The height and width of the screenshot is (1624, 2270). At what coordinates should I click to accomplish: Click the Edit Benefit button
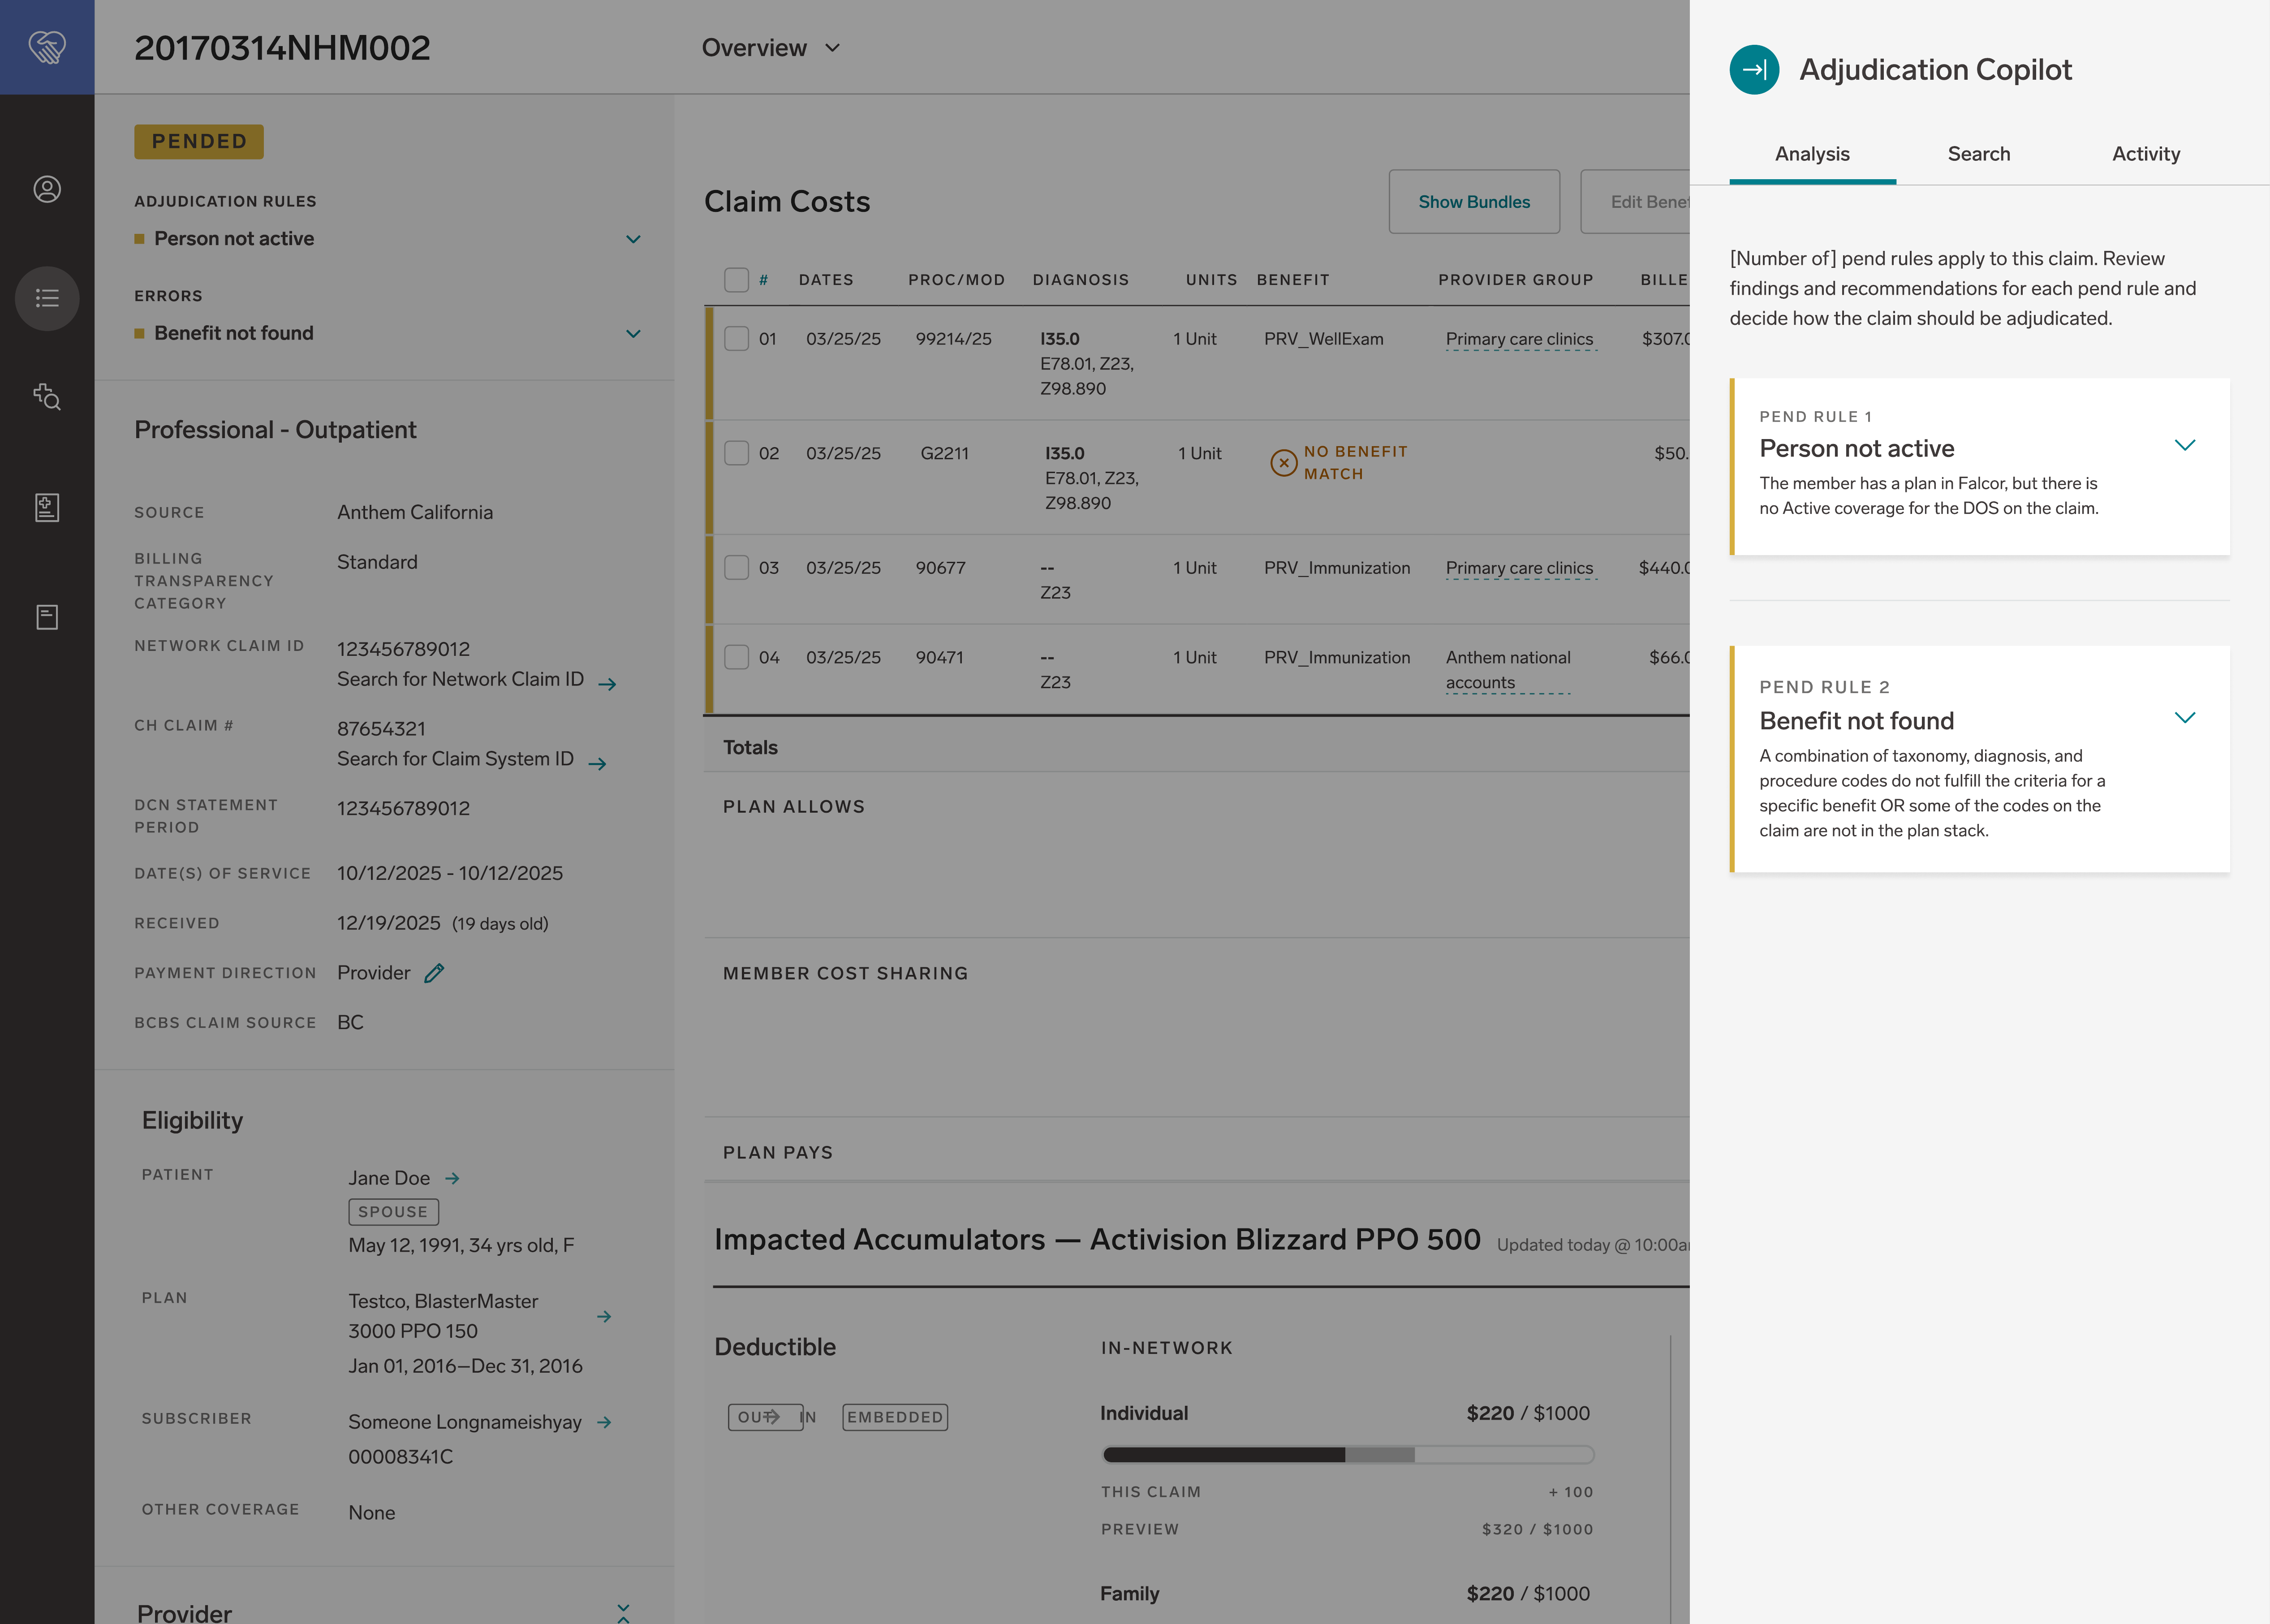coord(1636,202)
